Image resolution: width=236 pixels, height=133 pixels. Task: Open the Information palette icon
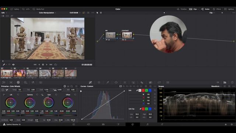coord(232,82)
